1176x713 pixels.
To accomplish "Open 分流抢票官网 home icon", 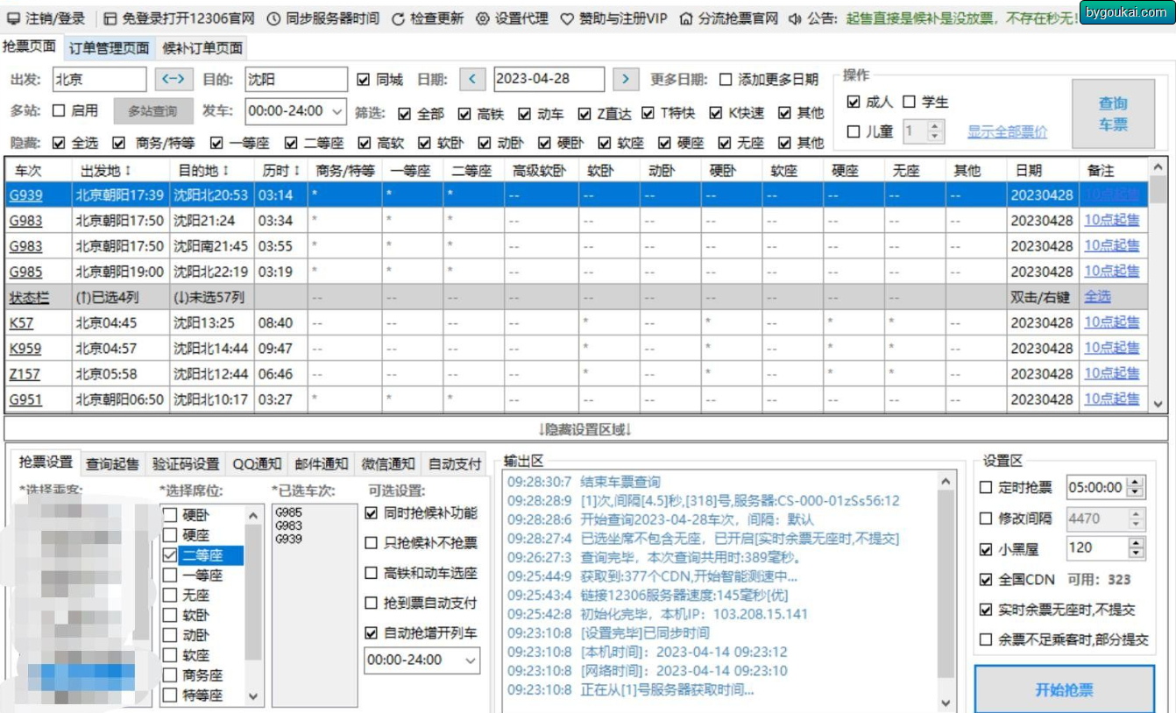I will coord(686,18).
